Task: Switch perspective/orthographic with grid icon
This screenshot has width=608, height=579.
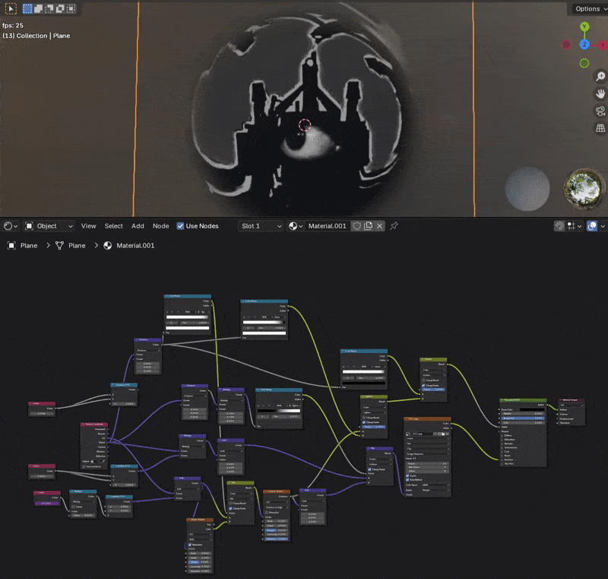Action: point(600,128)
